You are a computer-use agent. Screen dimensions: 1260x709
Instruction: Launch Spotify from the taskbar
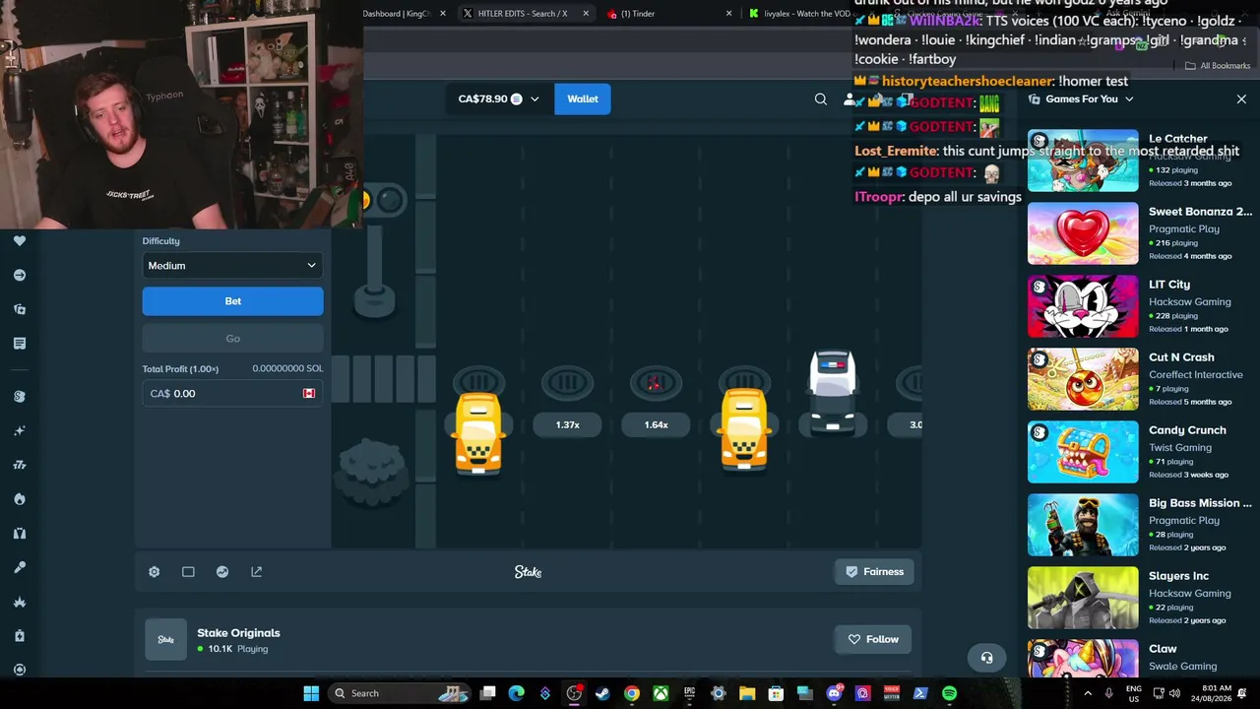click(949, 693)
